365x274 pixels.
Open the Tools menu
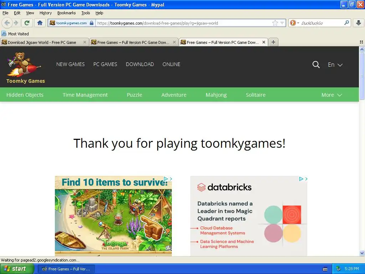86,13
